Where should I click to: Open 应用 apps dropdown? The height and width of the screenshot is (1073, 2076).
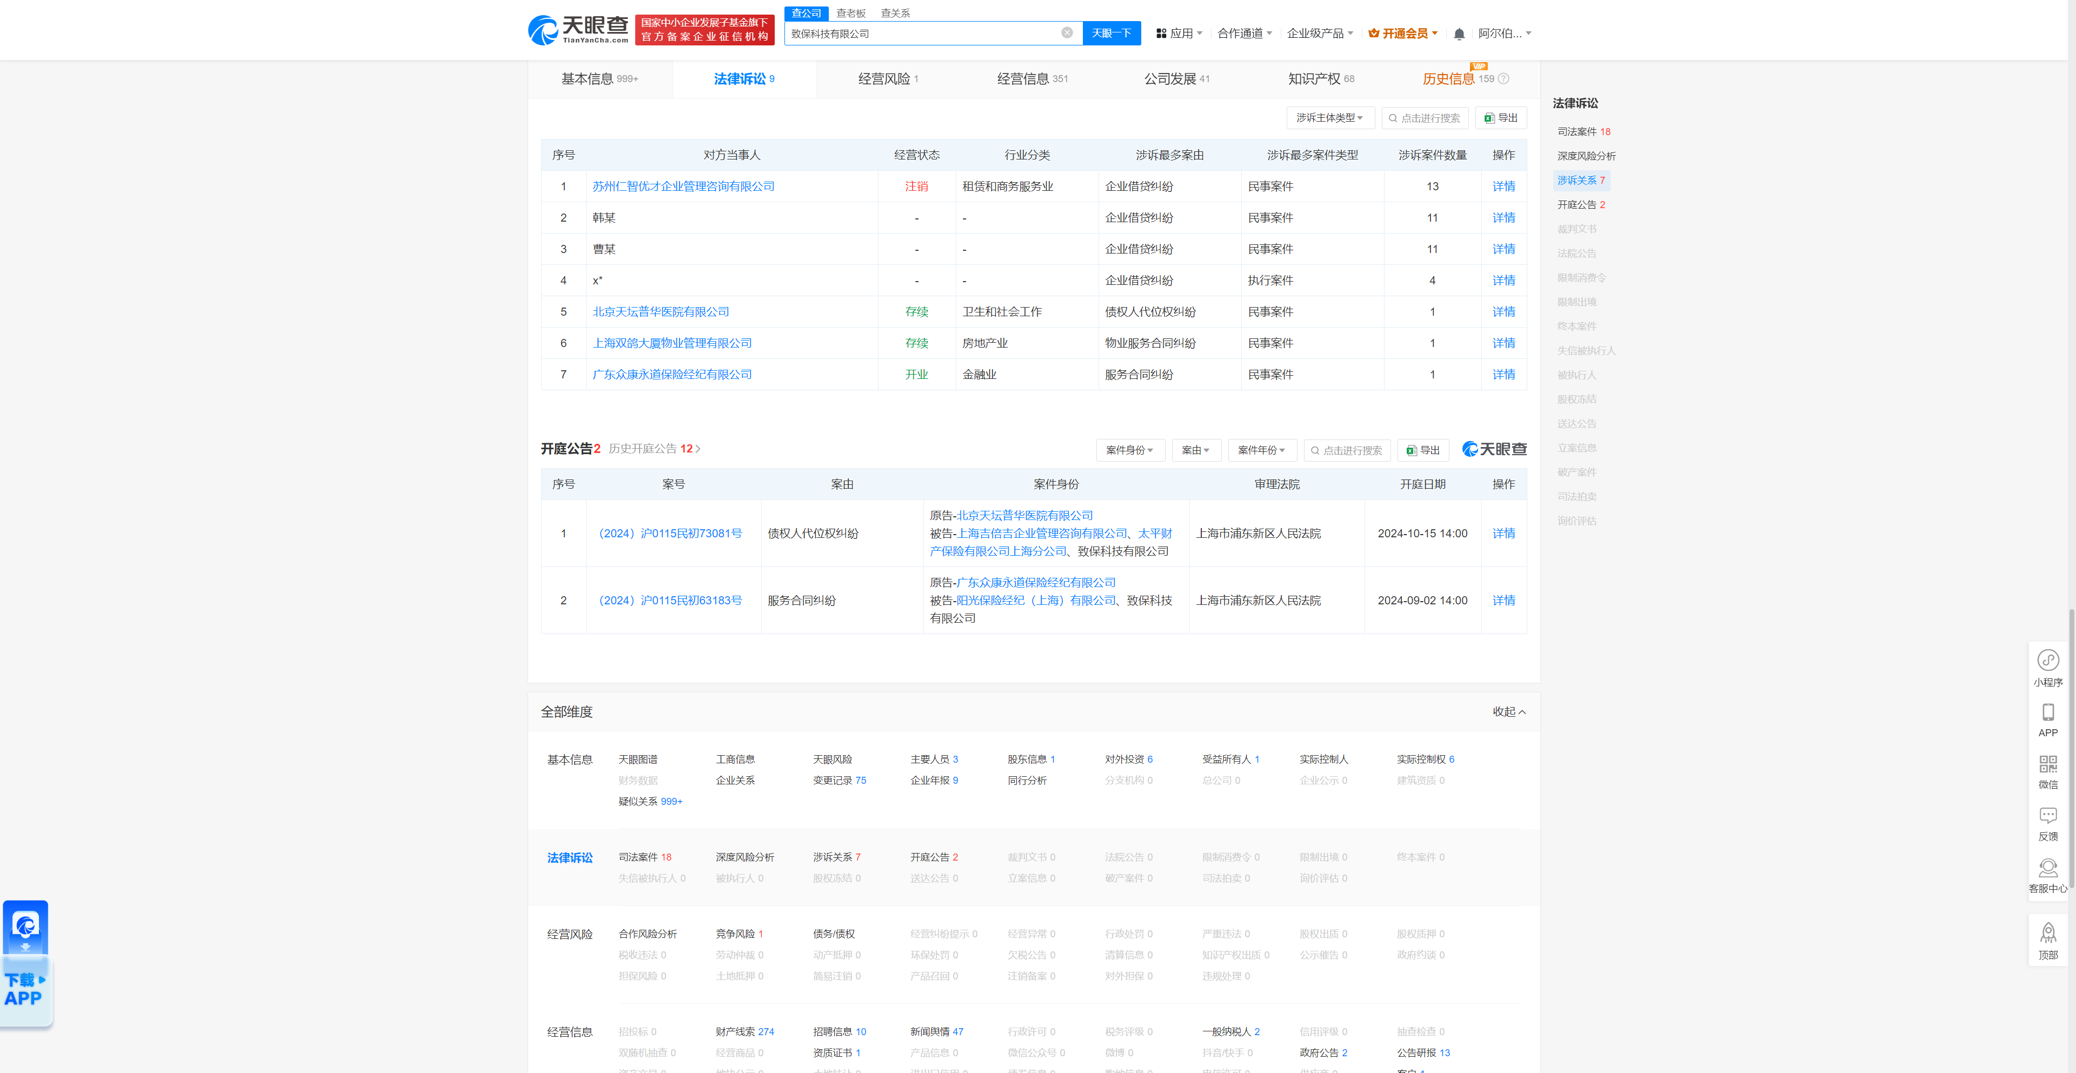pyautogui.click(x=1179, y=34)
